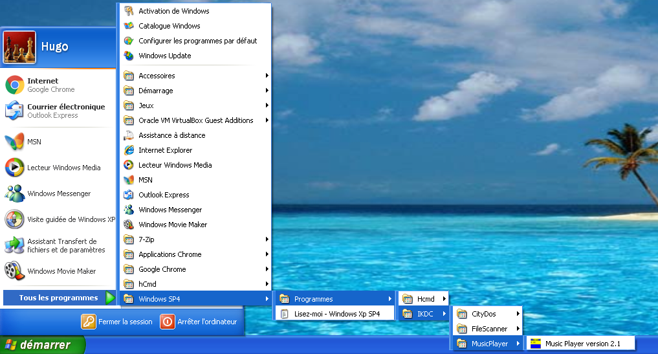Open Outlook Express icon in programs list
This screenshot has height=354, width=658.
pos(129,195)
